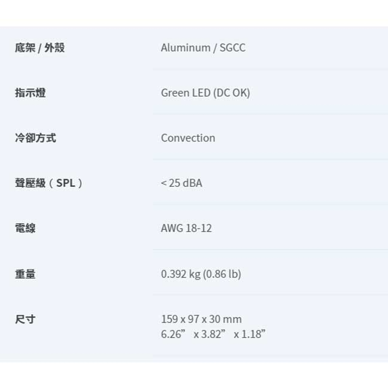Select the 6.26” x 3.82” x 1.18” line
Screen dimensions: 388x388
pyautogui.click(x=213, y=334)
